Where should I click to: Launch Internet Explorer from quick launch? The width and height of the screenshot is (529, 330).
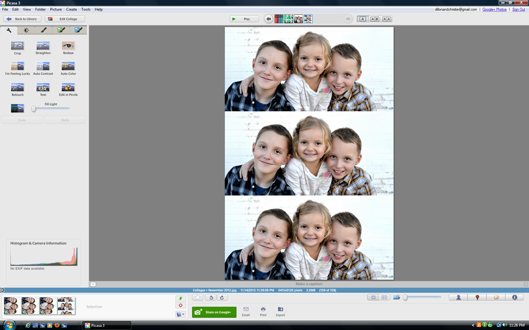pos(28,325)
